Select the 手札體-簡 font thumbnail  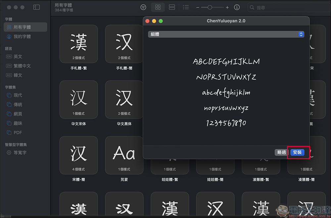click(x=124, y=44)
